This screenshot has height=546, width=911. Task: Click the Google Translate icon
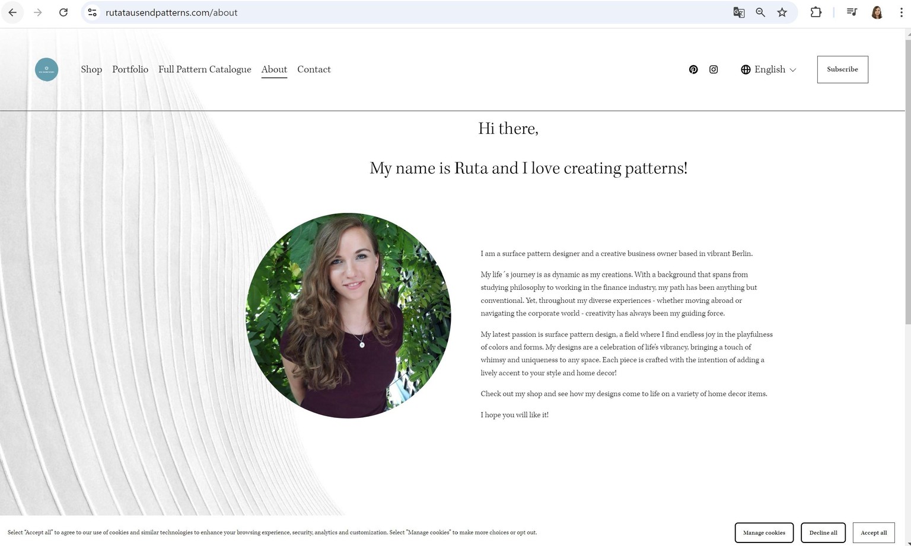click(738, 12)
